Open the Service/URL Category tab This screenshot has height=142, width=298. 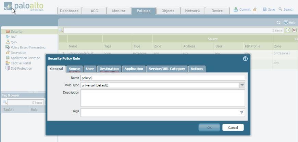tap(166, 69)
